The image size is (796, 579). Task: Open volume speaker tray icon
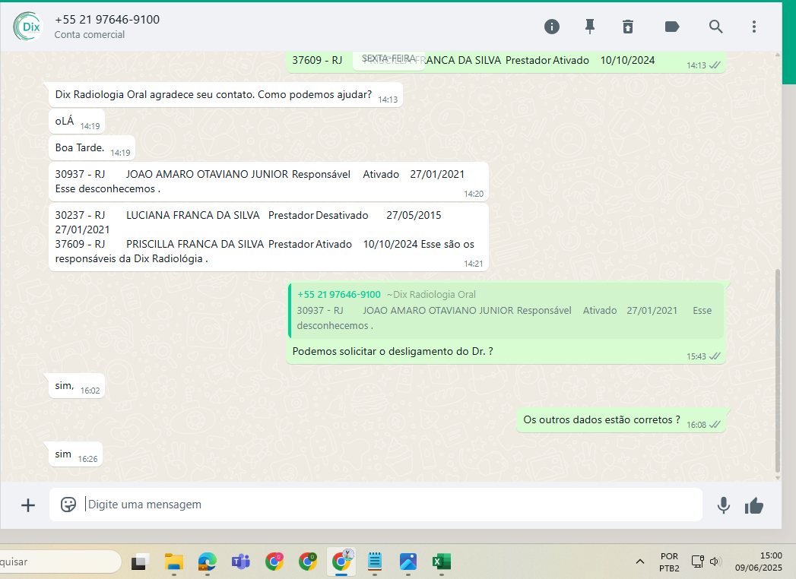pos(715,562)
